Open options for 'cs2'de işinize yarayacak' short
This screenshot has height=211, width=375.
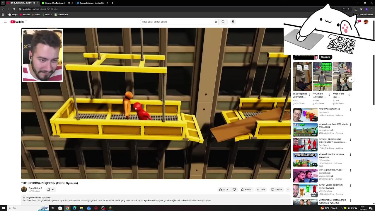pyautogui.click(x=309, y=95)
